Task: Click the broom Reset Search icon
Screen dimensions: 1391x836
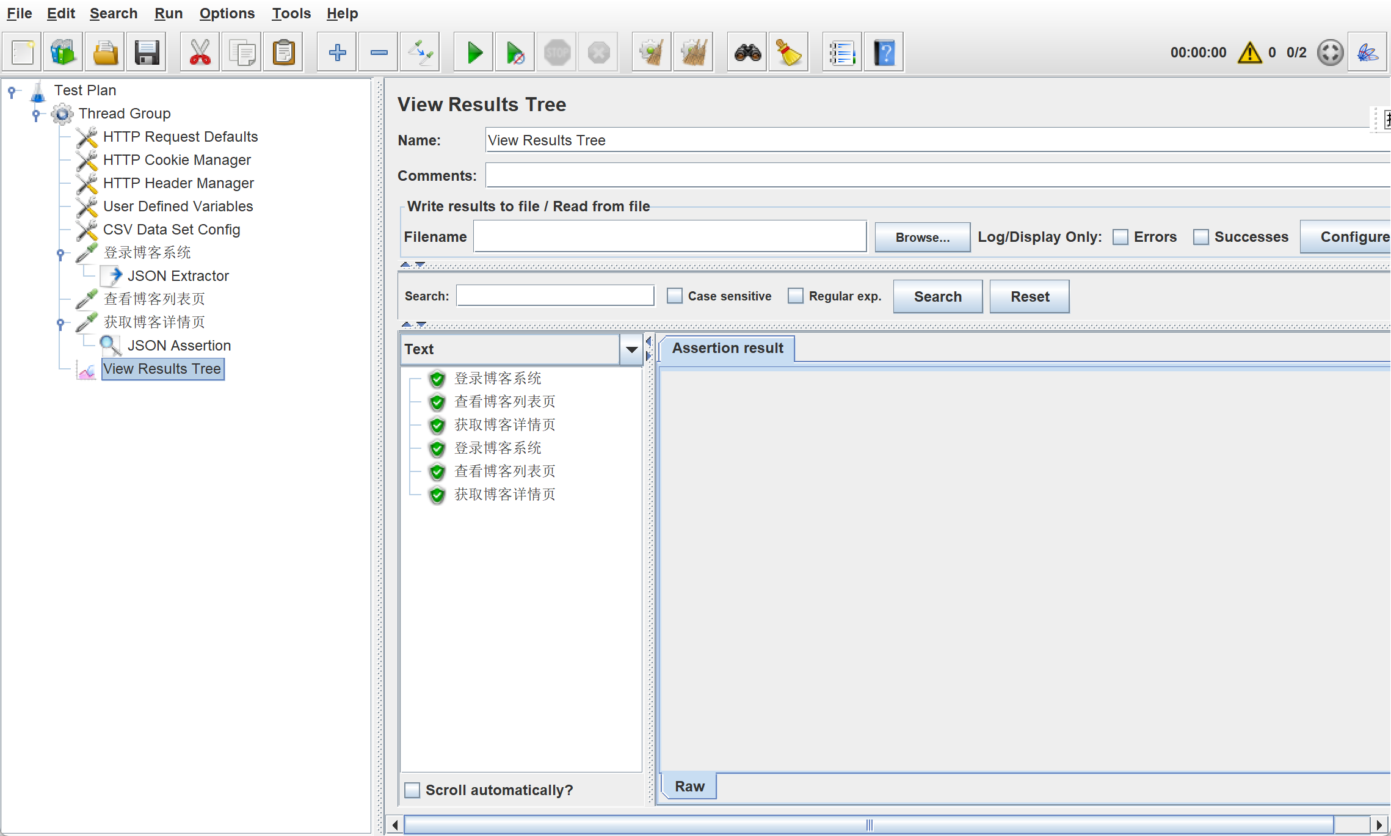Action: tap(788, 53)
